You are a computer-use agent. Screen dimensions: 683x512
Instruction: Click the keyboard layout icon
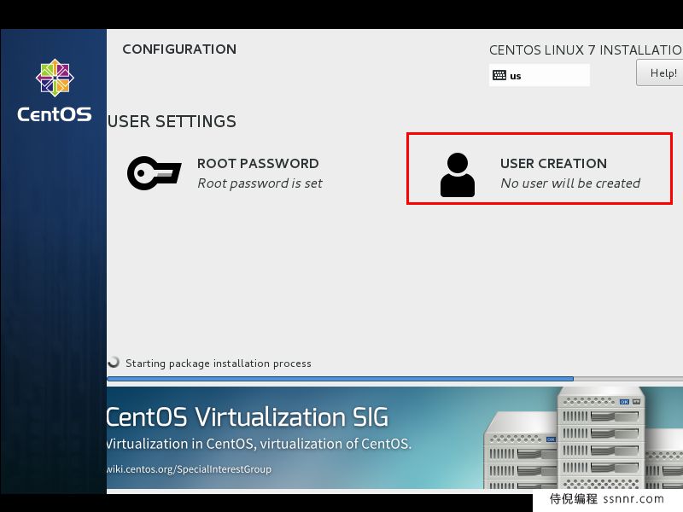point(499,75)
